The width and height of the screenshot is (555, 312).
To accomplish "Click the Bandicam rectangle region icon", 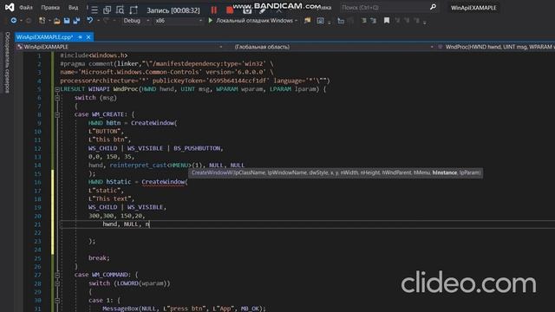I will 134,10.
